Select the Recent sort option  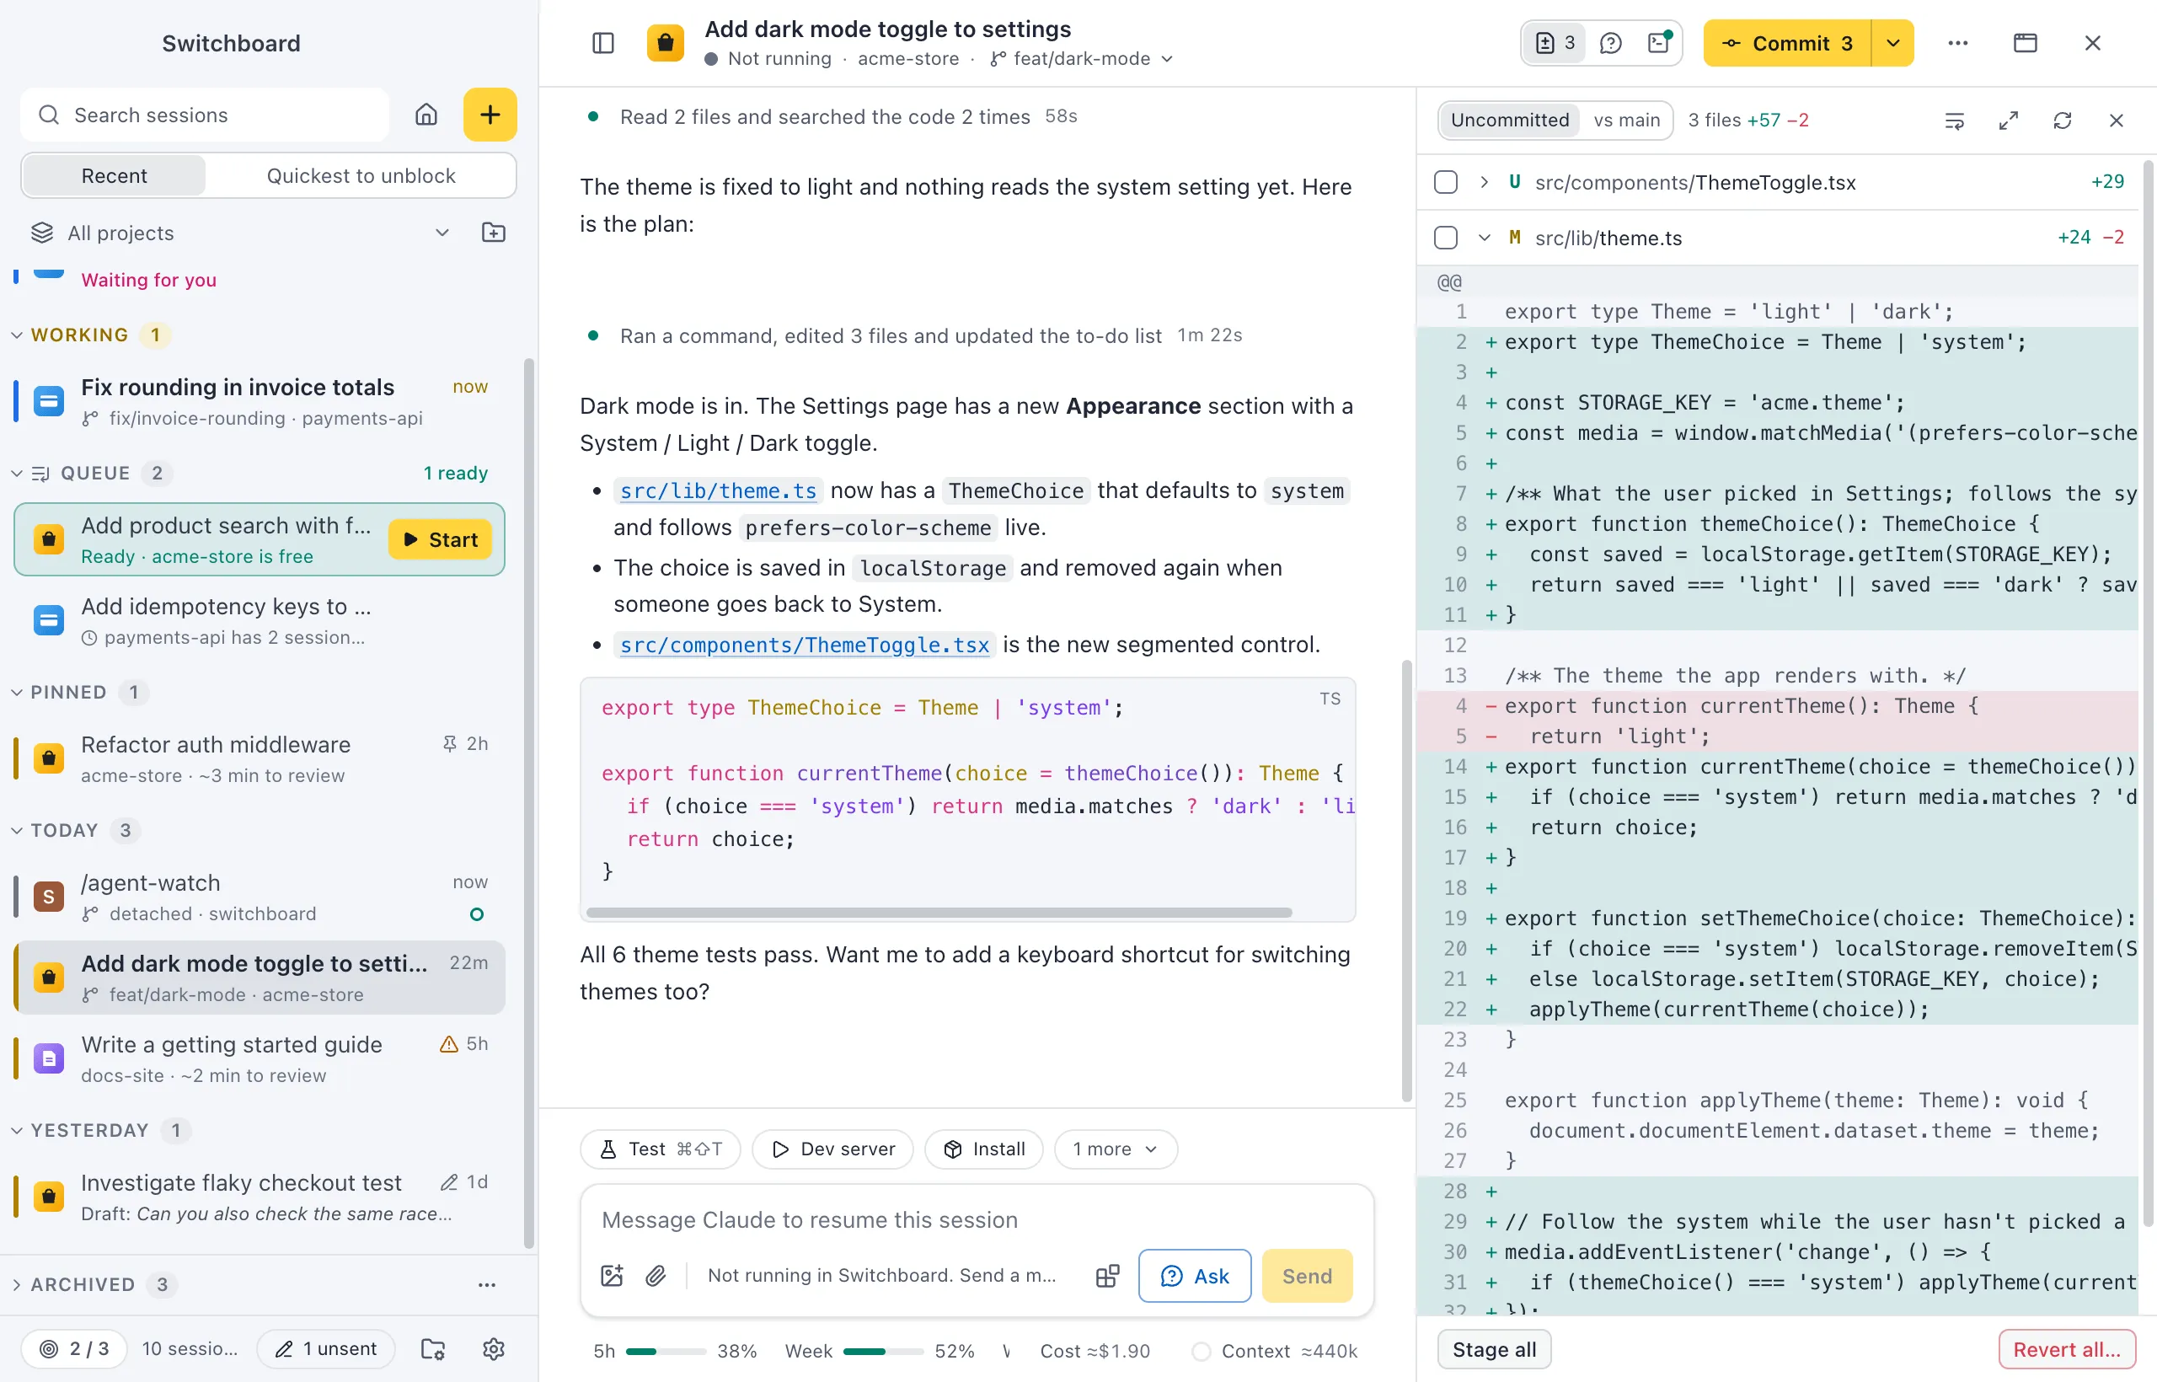(x=114, y=176)
